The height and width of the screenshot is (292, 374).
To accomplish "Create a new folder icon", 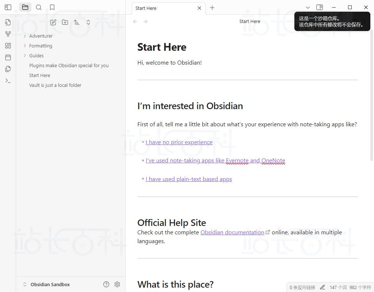I will [65, 22].
